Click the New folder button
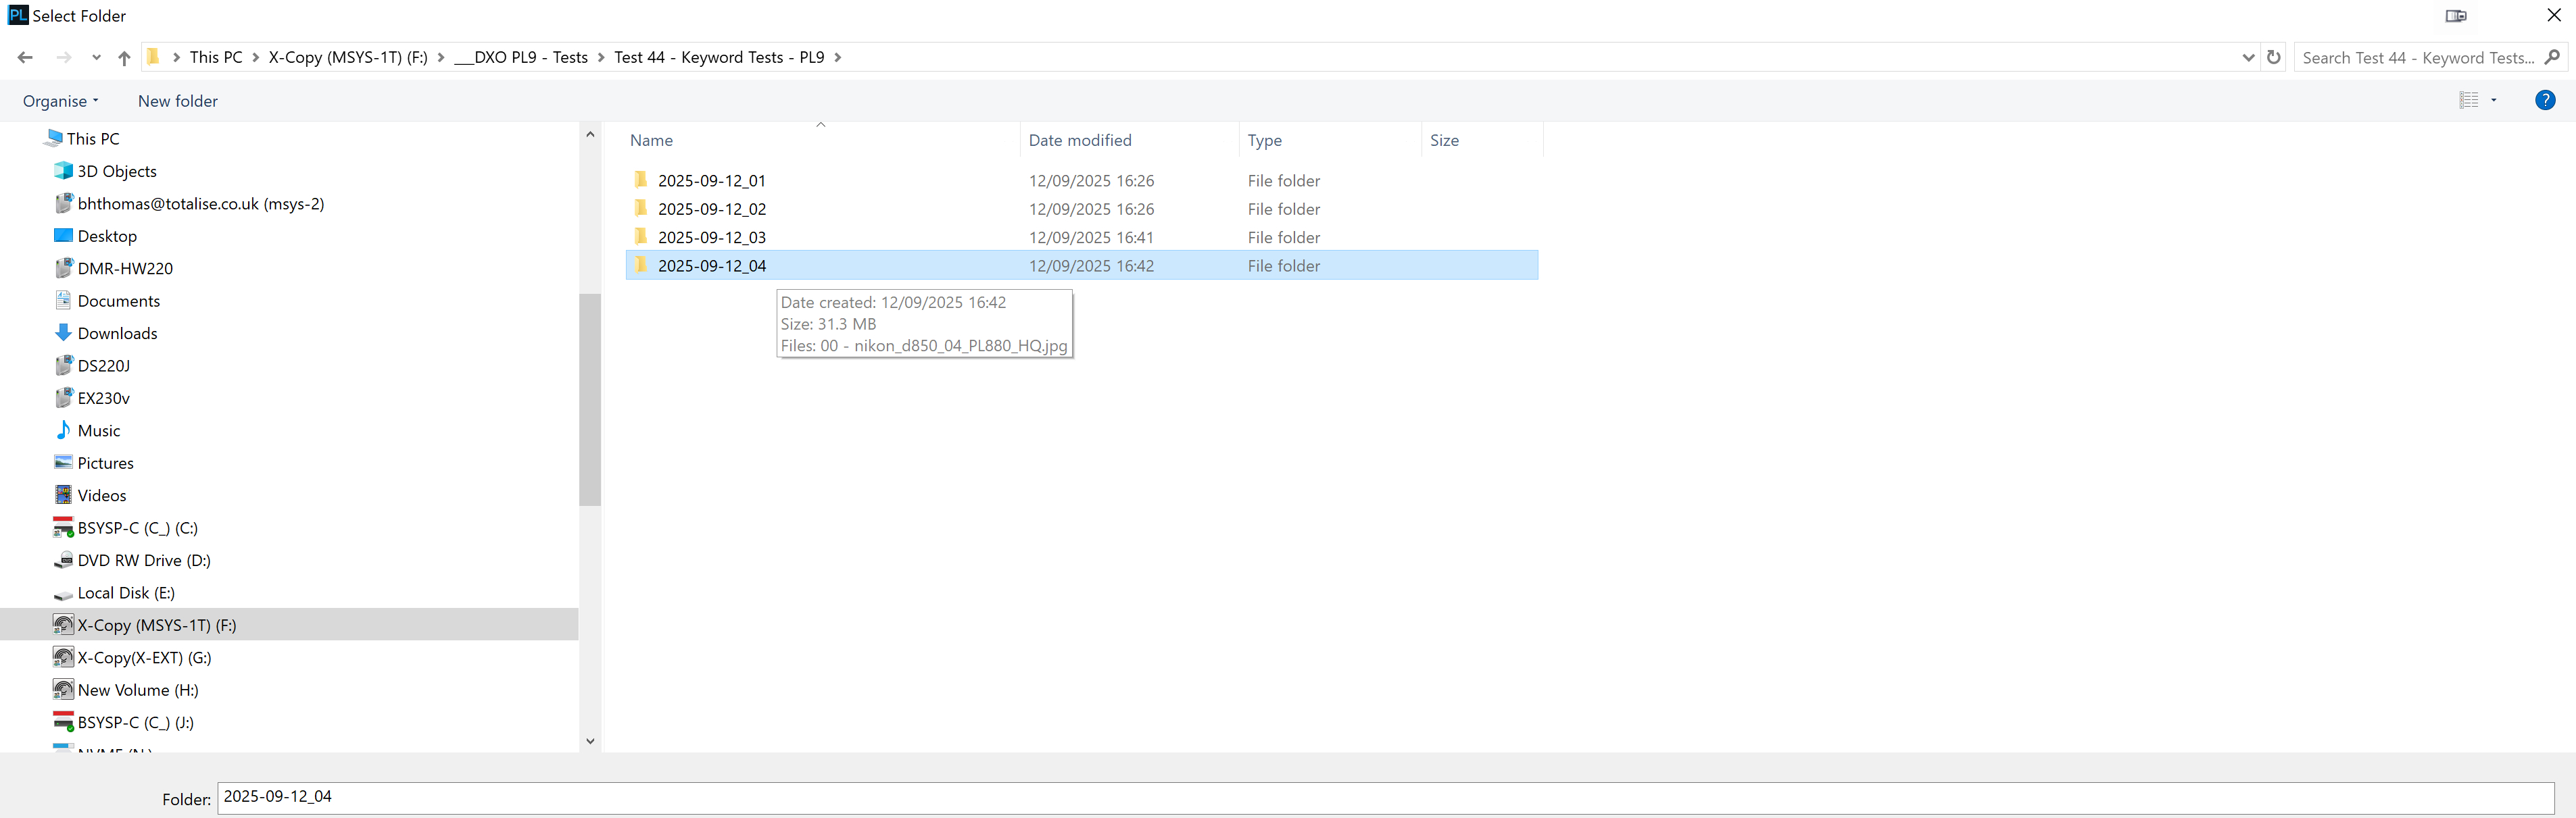Image resolution: width=2576 pixels, height=818 pixels. (177, 101)
